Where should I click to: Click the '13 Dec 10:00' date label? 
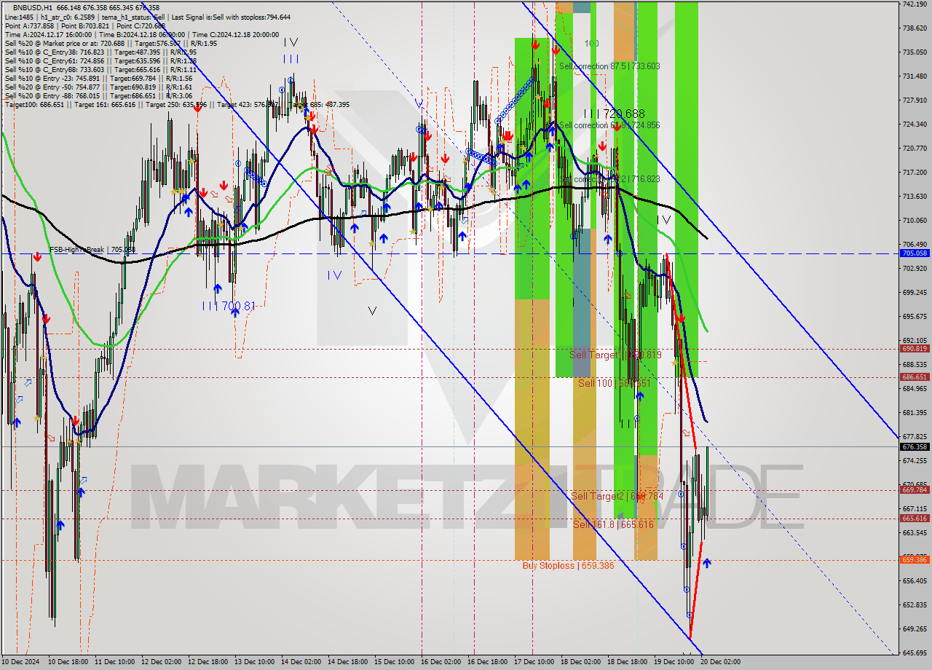(255, 662)
